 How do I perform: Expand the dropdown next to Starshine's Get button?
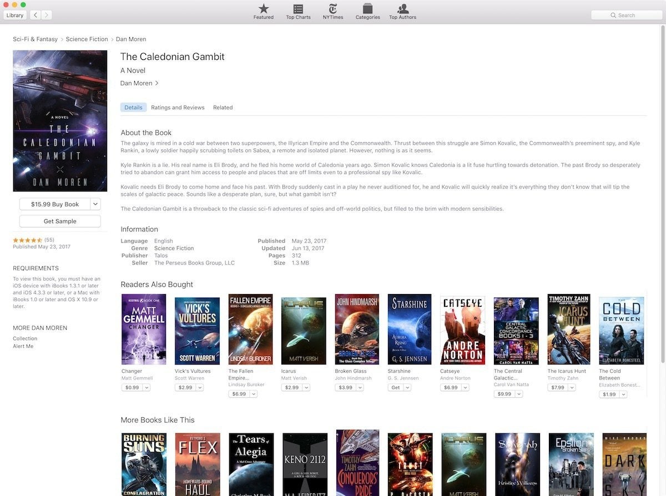pyautogui.click(x=407, y=387)
